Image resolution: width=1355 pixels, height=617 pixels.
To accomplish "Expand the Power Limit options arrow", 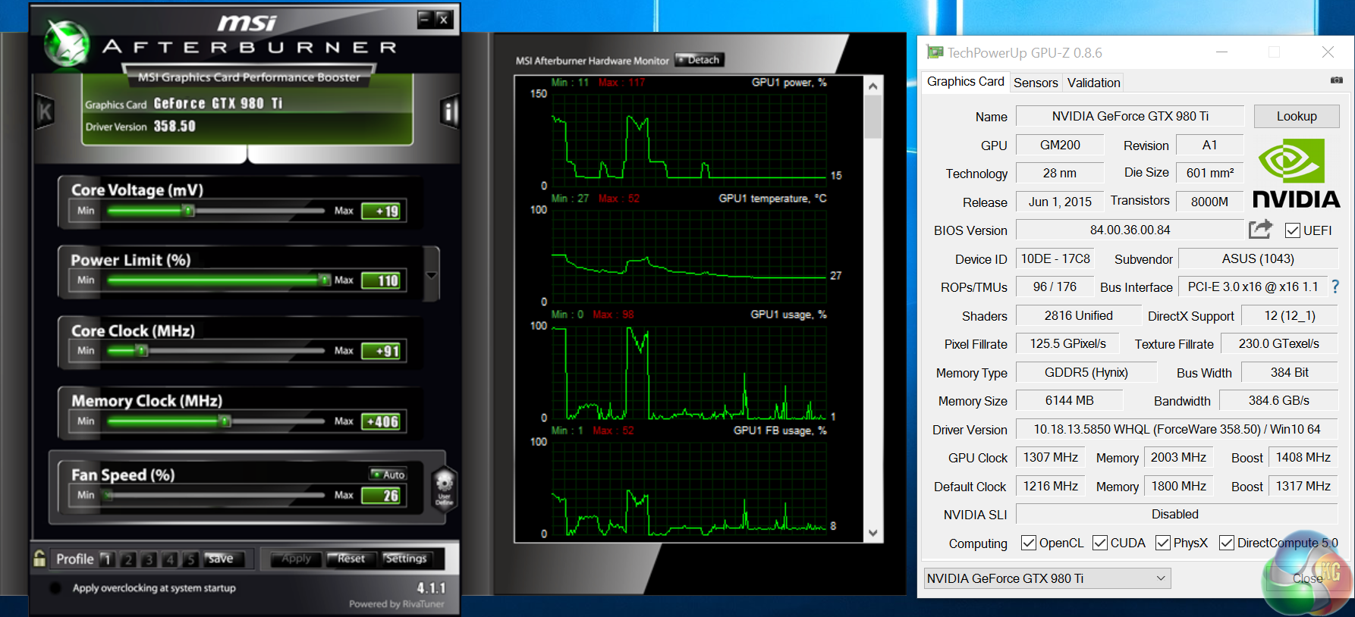I will click(x=432, y=275).
